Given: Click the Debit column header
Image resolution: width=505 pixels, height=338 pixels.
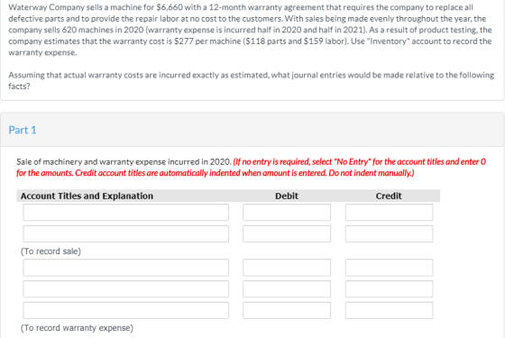Looking at the screenshot, I should 287,196.
